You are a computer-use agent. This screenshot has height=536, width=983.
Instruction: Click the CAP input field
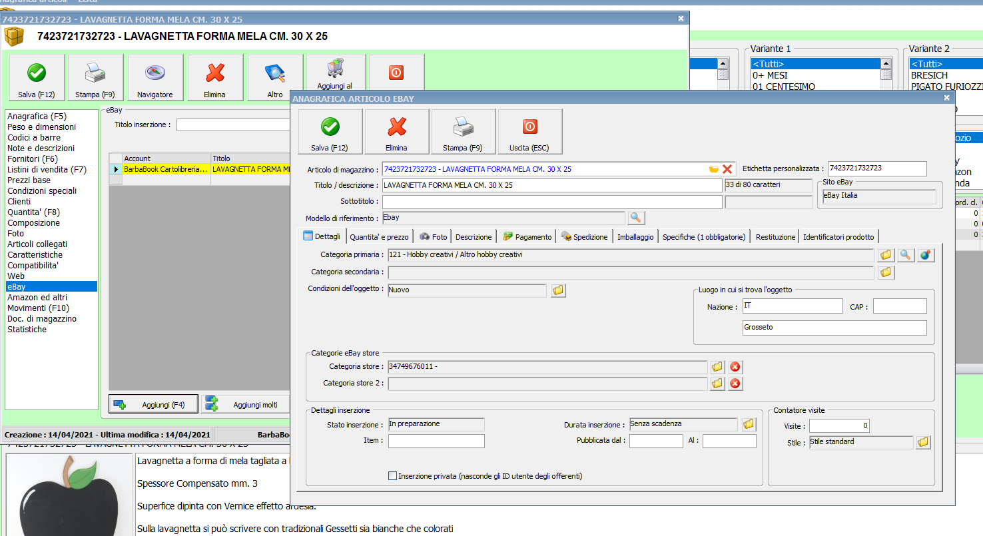(900, 306)
